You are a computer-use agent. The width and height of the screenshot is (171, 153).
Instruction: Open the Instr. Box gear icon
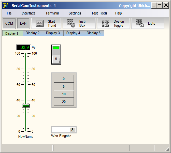click(x=71, y=23)
